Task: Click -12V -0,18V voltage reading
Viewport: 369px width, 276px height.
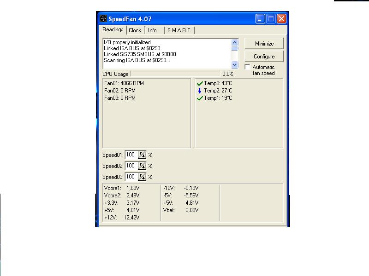Action: (x=181, y=188)
